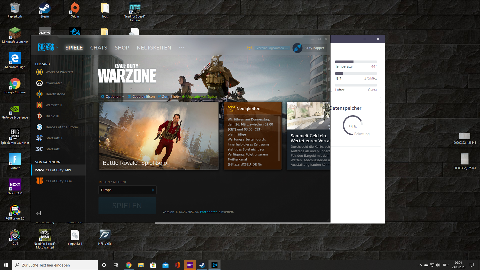Open the Europa region selector
480x270 pixels.
tap(127, 190)
